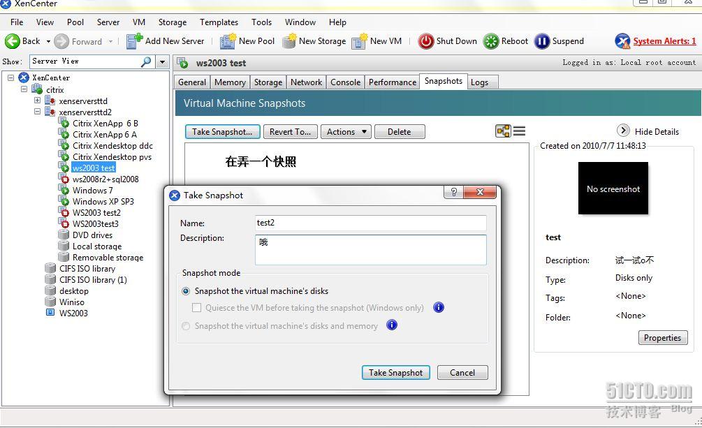Open the System Alerts: 1 link

[664, 41]
